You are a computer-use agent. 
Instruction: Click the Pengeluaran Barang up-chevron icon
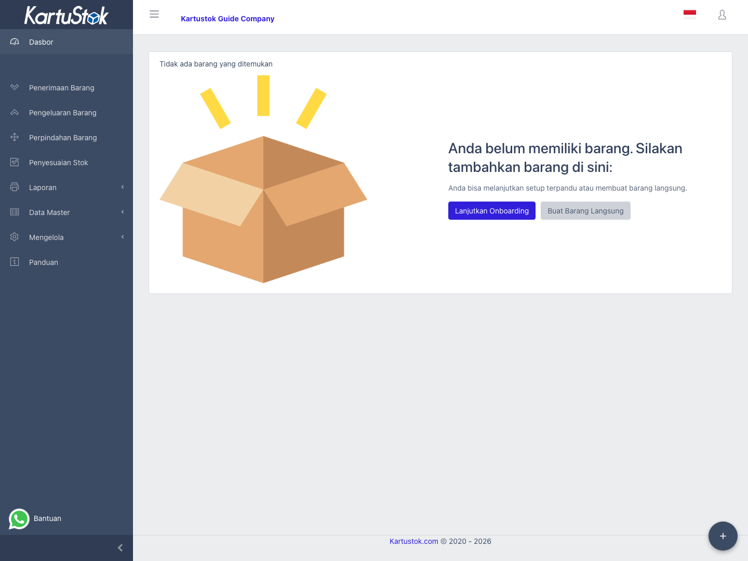click(x=15, y=112)
